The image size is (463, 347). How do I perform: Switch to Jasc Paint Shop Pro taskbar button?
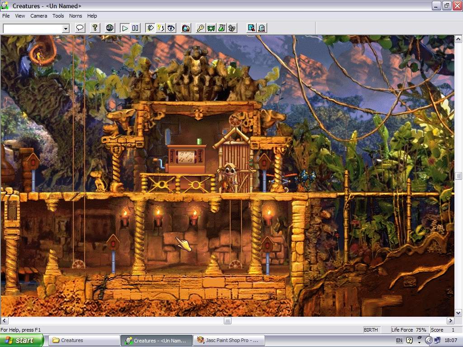(x=229, y=341)
